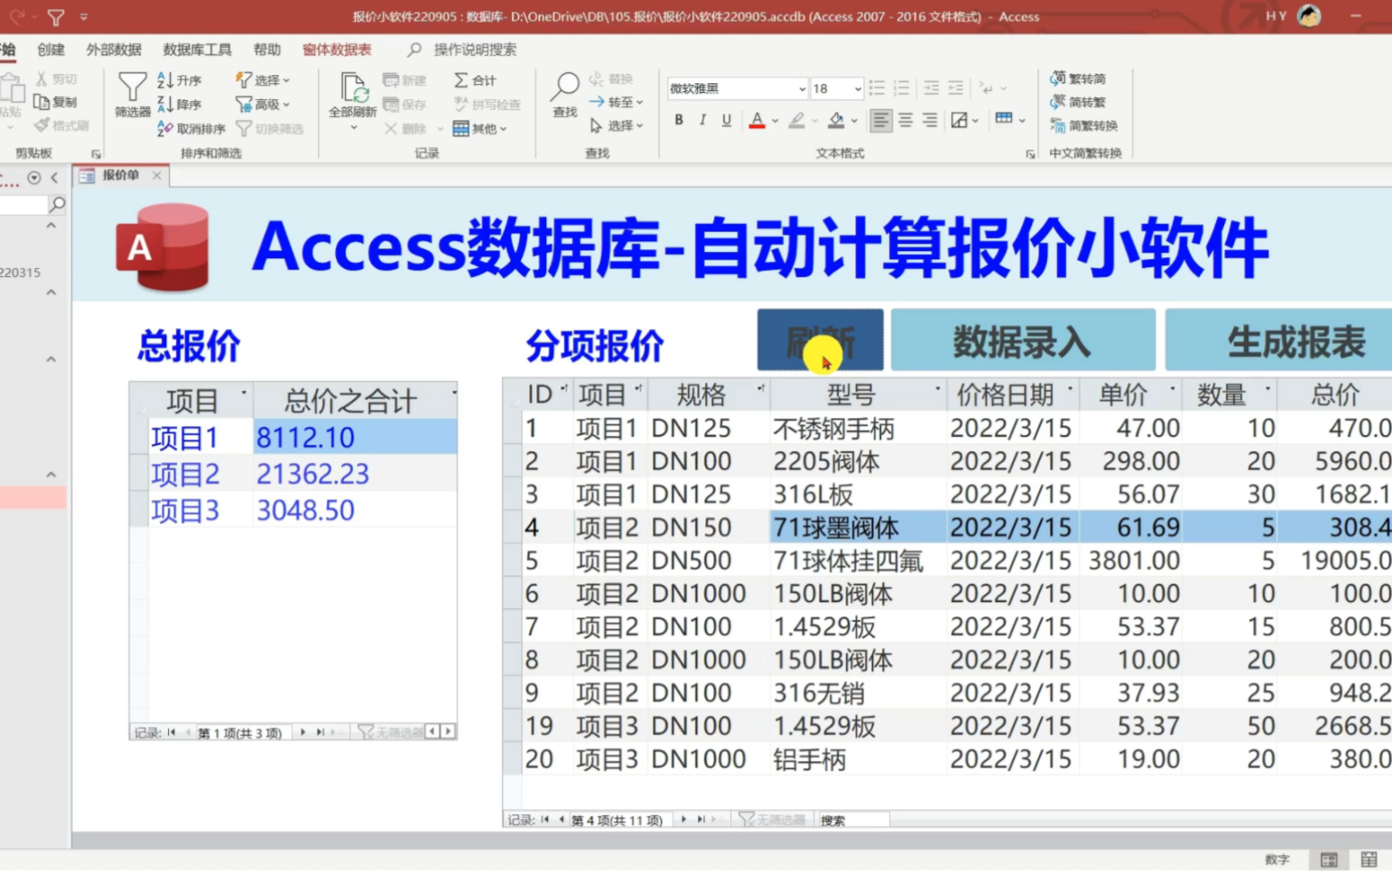Close the 报价单 tab
The image size is (1392, 871).
click(156, 175)
